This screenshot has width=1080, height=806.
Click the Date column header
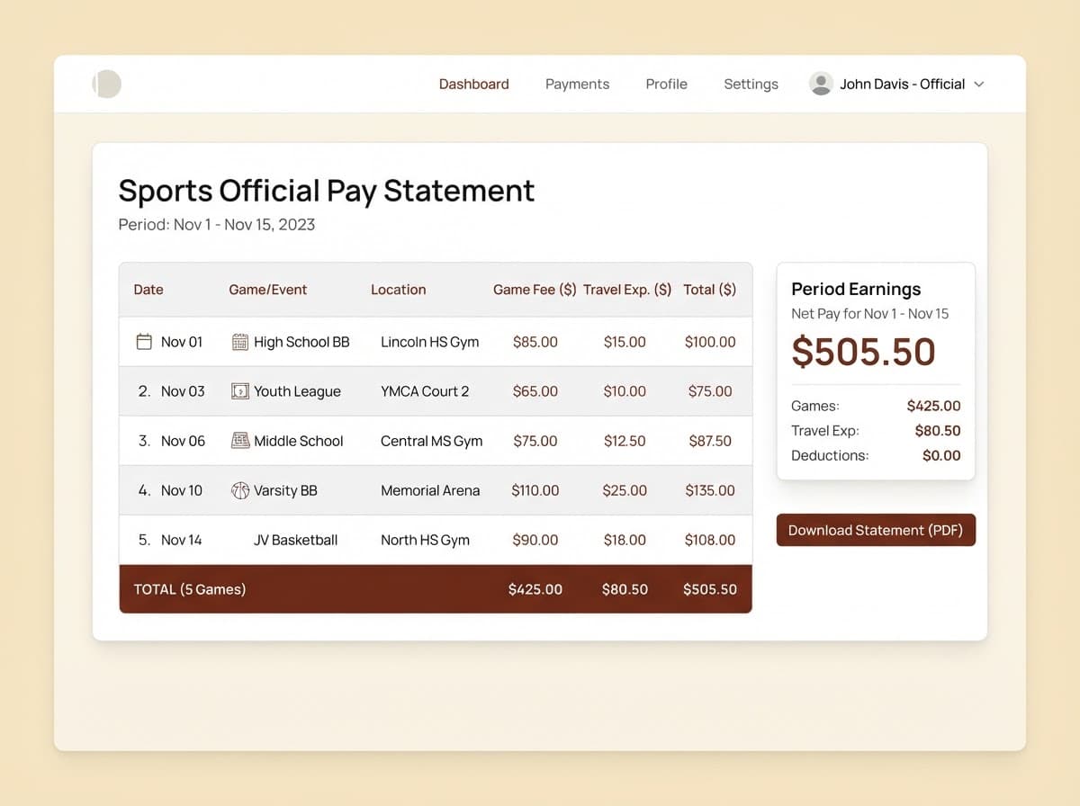(148, 290)
